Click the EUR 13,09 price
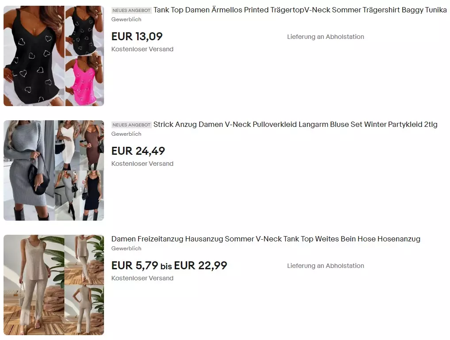 point(137,36)
